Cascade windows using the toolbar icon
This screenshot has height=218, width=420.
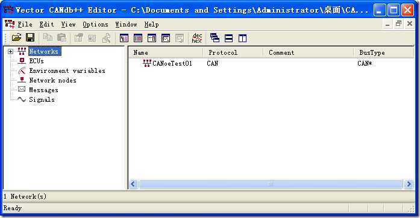[215, 38]
